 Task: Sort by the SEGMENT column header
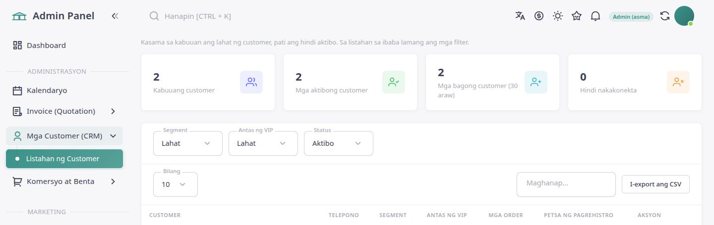[393, 215]
